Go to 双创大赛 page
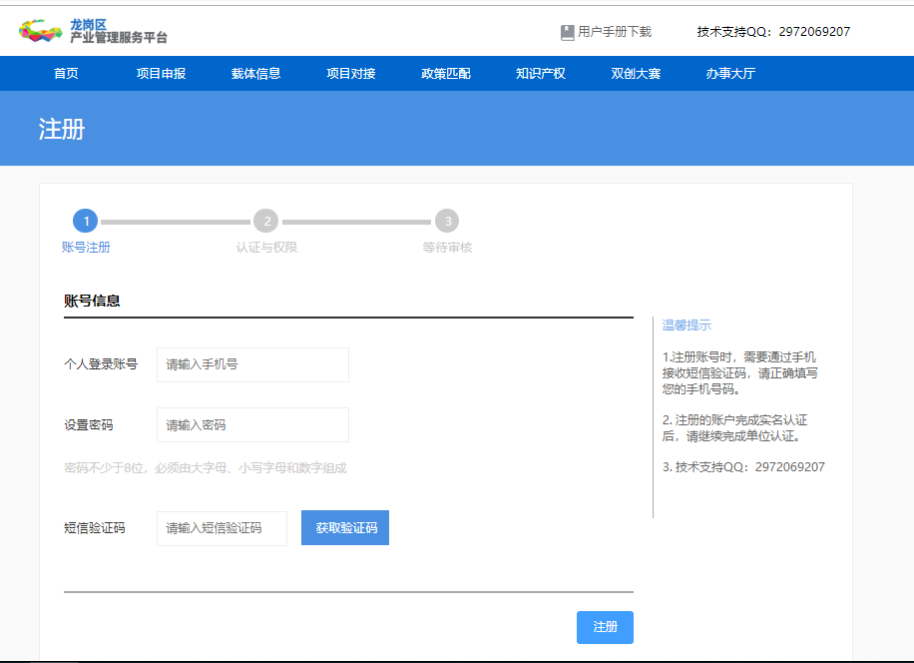 [x=636, y=74]
